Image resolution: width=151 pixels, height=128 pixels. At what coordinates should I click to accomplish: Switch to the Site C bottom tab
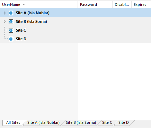click(x=107, y=122)
